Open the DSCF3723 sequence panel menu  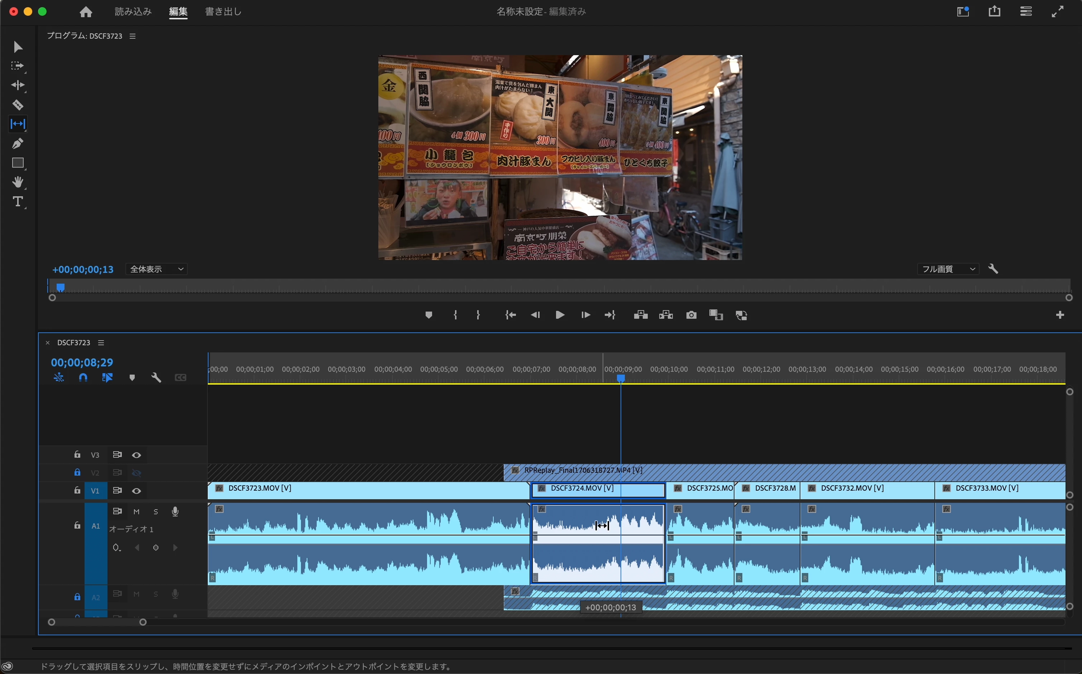click(101, 343)
